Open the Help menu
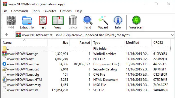This screenshot has height=98, width=175. point(79,11)
